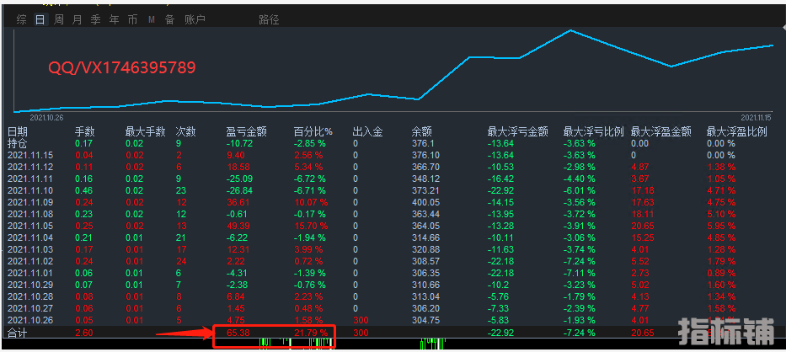Click the -25.09 loss value
Image resolution: width=786 pixels, height=352 pixels.
pyautogui.click(x=239, y=179)
